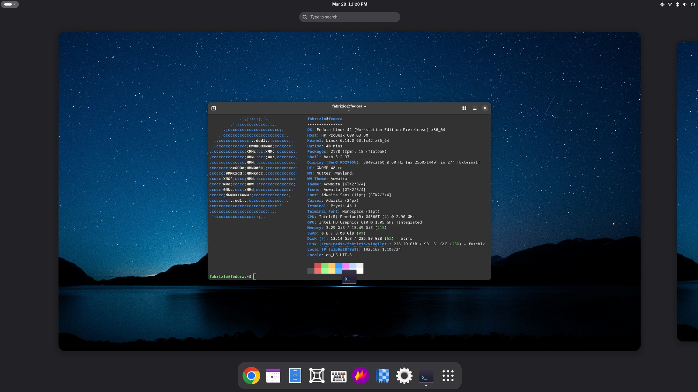
Task: Click the 'WM: Mutter (Wayland)' line
Action: coord(331,173)
